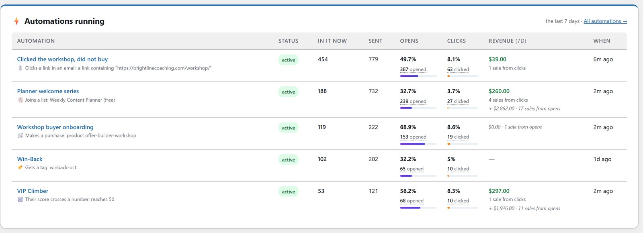Click the WHEN column header
This screenshot has height=233, width=643.
tap(602, 41)
